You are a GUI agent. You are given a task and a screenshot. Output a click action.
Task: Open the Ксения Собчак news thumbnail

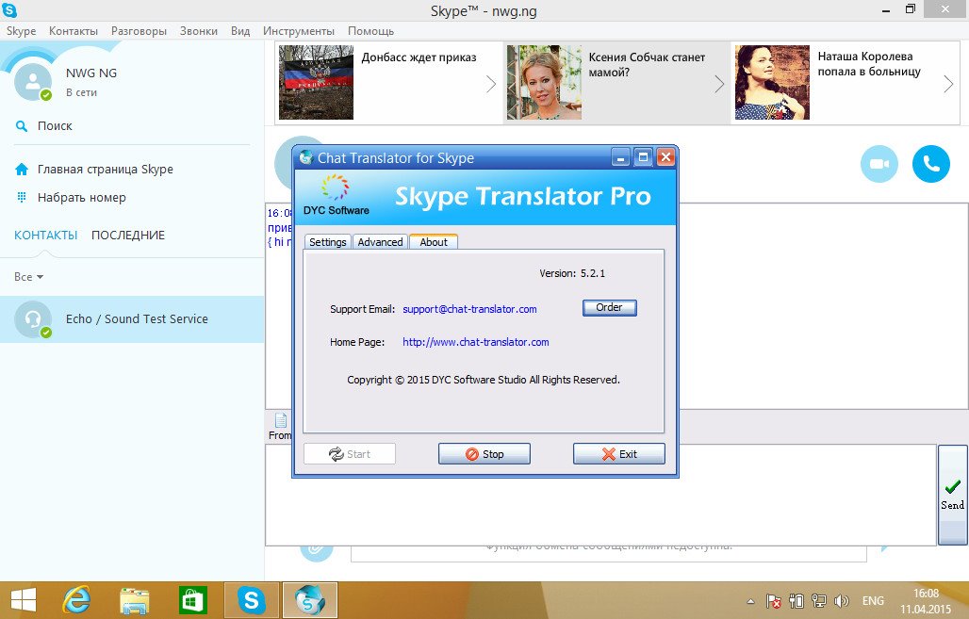(x=544, y=82)
